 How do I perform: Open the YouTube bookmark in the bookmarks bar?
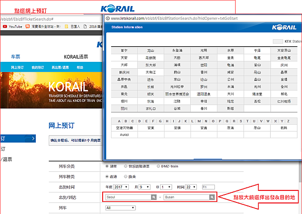(x=13, y=27)
